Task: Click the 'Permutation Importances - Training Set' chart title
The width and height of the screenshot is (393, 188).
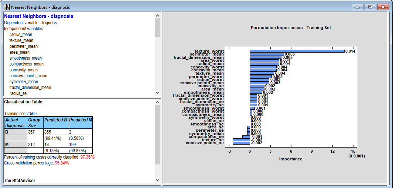Action: point(291,28)
